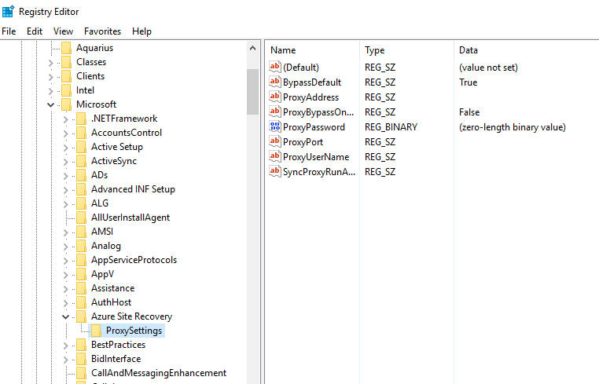The height and width of the screenshot is (384, 599).
Task: Select the AppServiceProtocols key
Action: (134, 260)
